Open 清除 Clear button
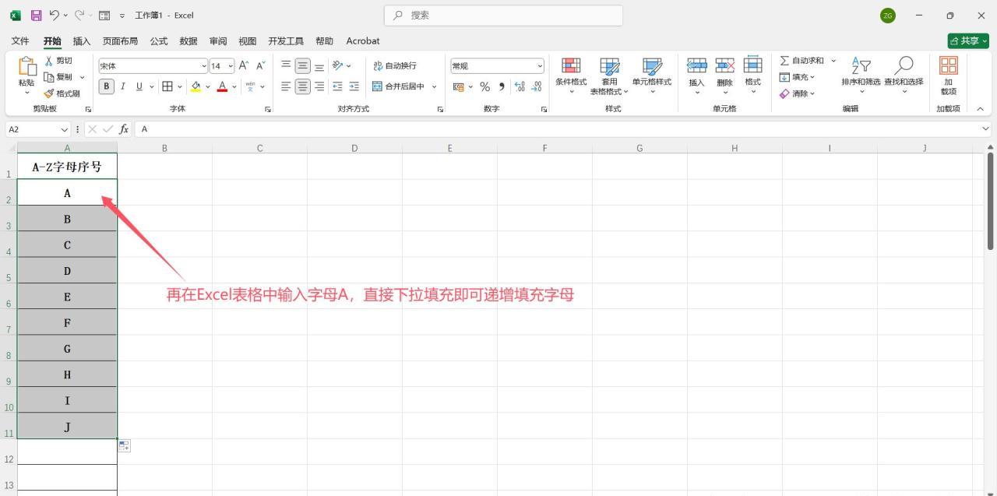Viewport: 997px width, 496px height. click(x=797, y=93)
